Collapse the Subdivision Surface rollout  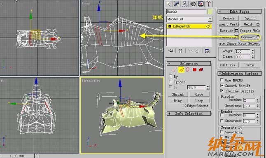click(x=240, y=74)
